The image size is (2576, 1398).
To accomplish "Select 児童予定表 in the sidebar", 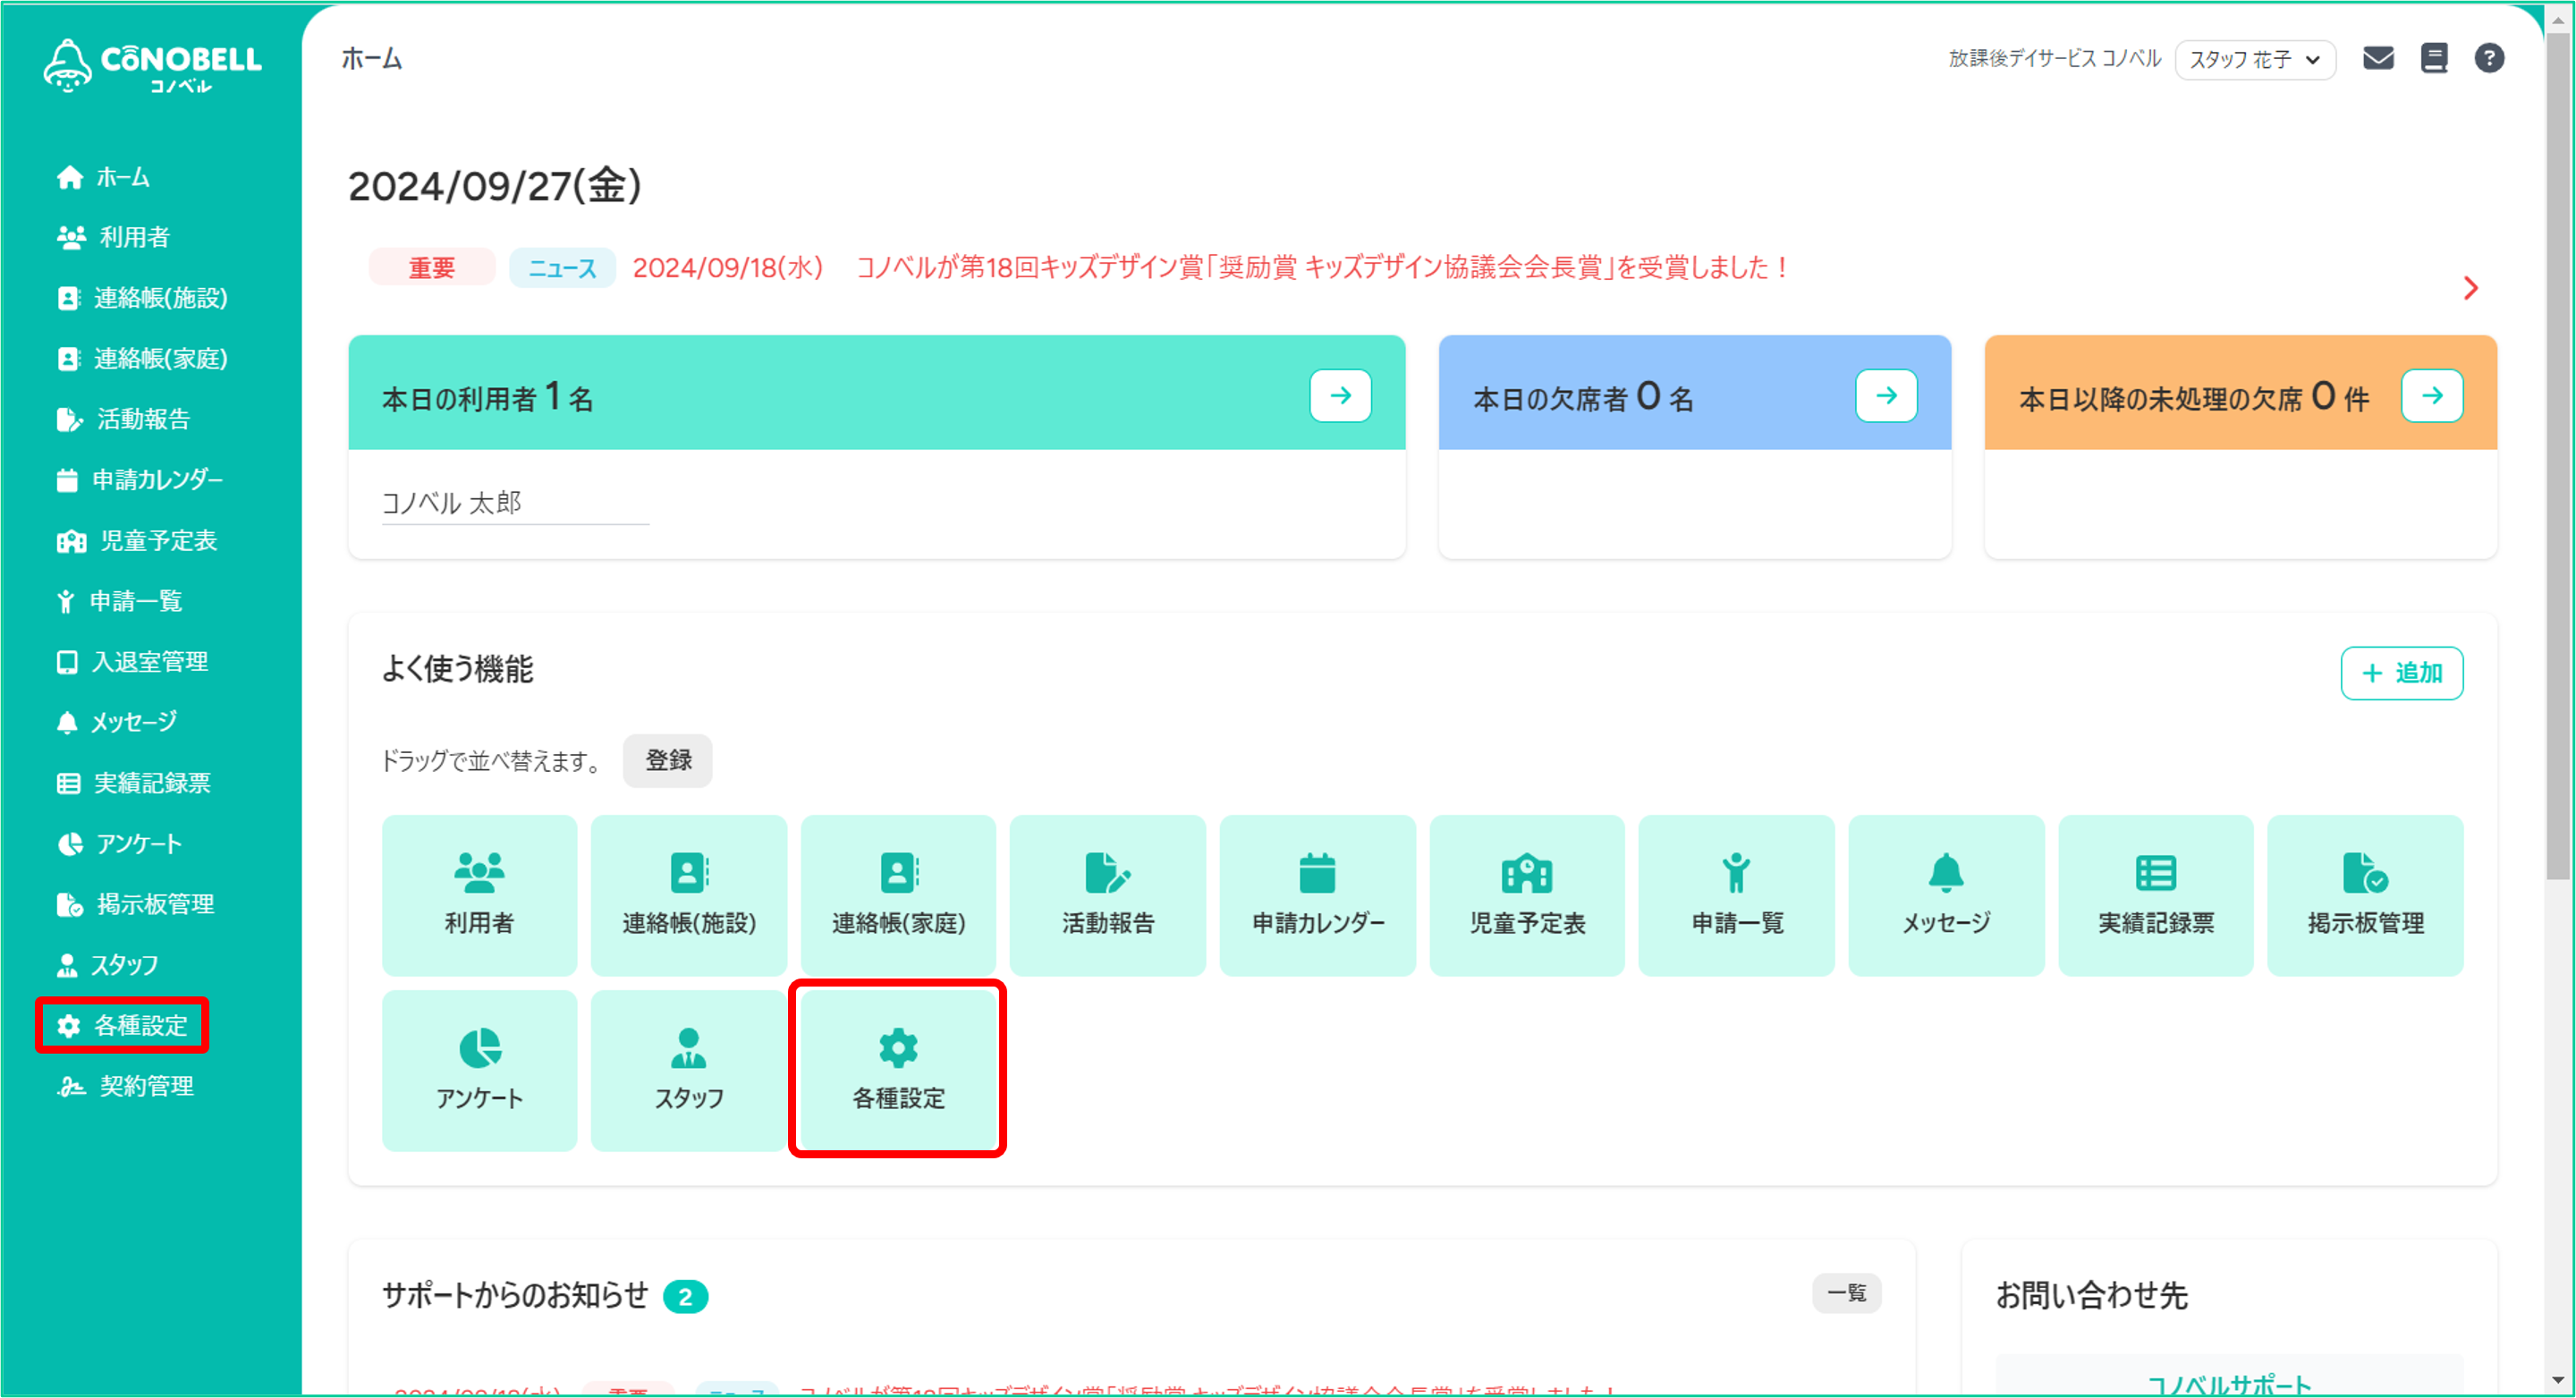I will 137,541.
